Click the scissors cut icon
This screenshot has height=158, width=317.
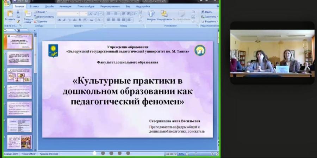point(18,12)
